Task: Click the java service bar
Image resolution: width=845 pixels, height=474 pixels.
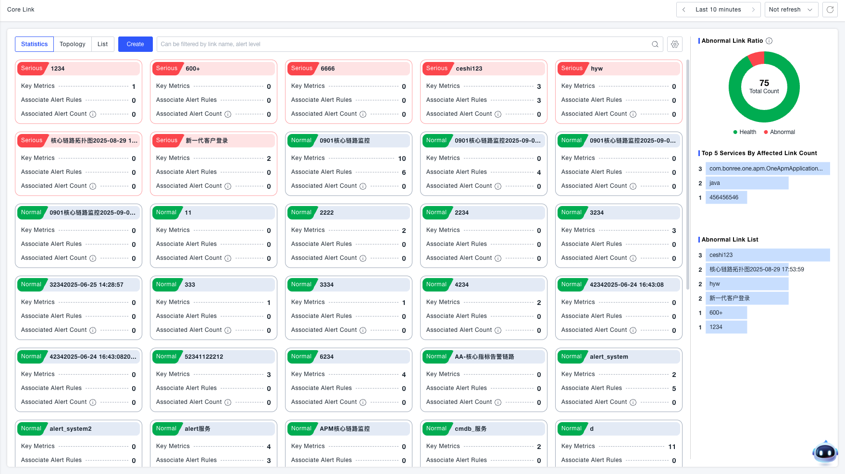Action: [746, 183]
